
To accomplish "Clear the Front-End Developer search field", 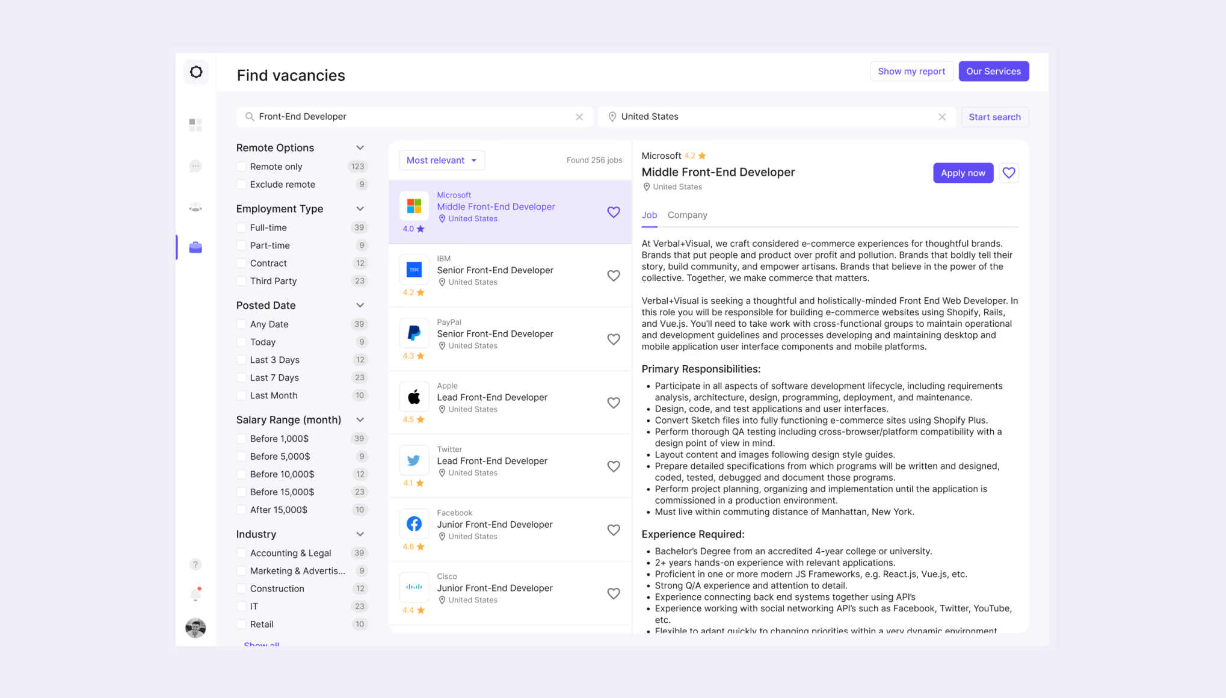I will pos(579,117).
